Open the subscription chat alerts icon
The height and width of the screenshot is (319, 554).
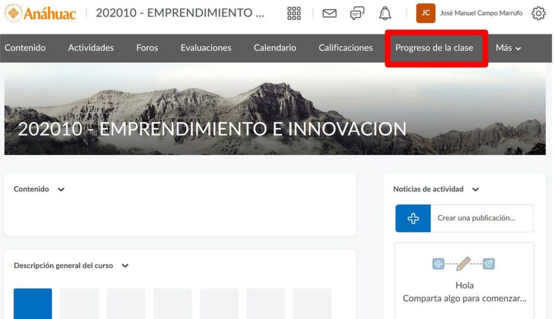357,14
